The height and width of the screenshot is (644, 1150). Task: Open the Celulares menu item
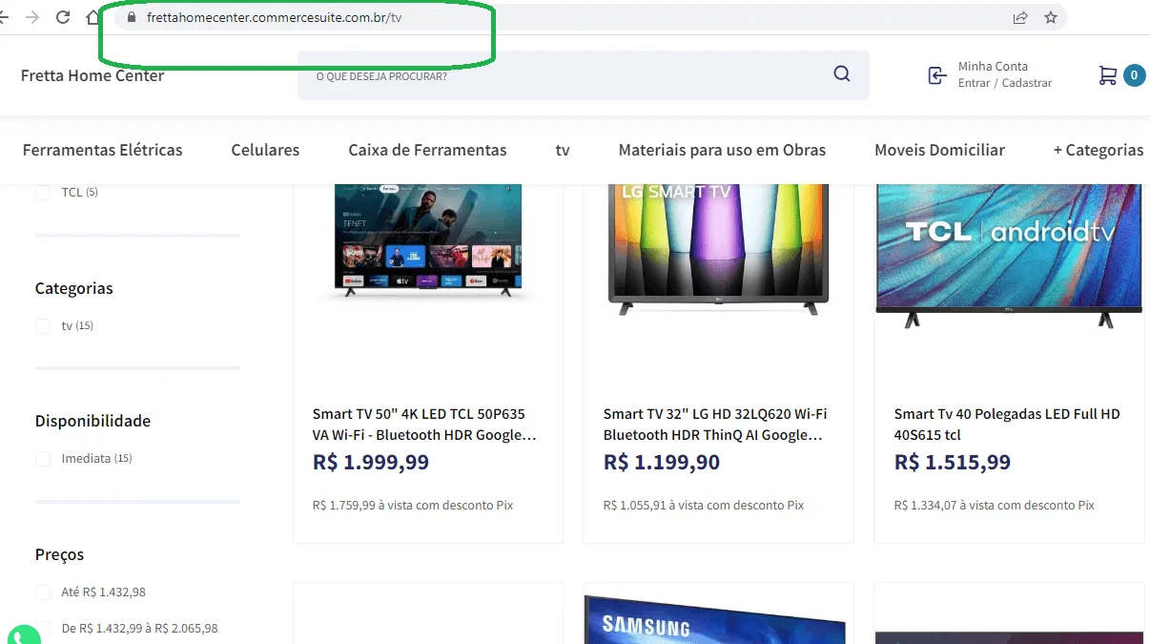pos(265,150)
